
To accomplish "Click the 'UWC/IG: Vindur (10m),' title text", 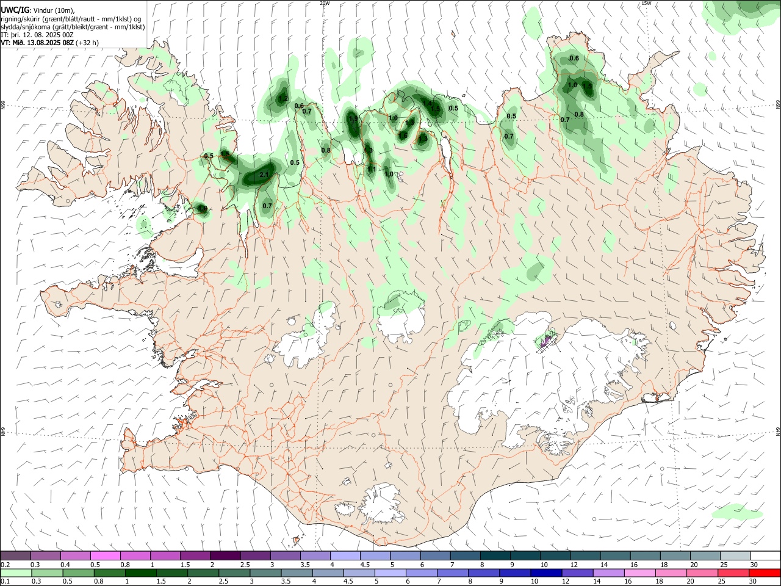I will [37, 10].
